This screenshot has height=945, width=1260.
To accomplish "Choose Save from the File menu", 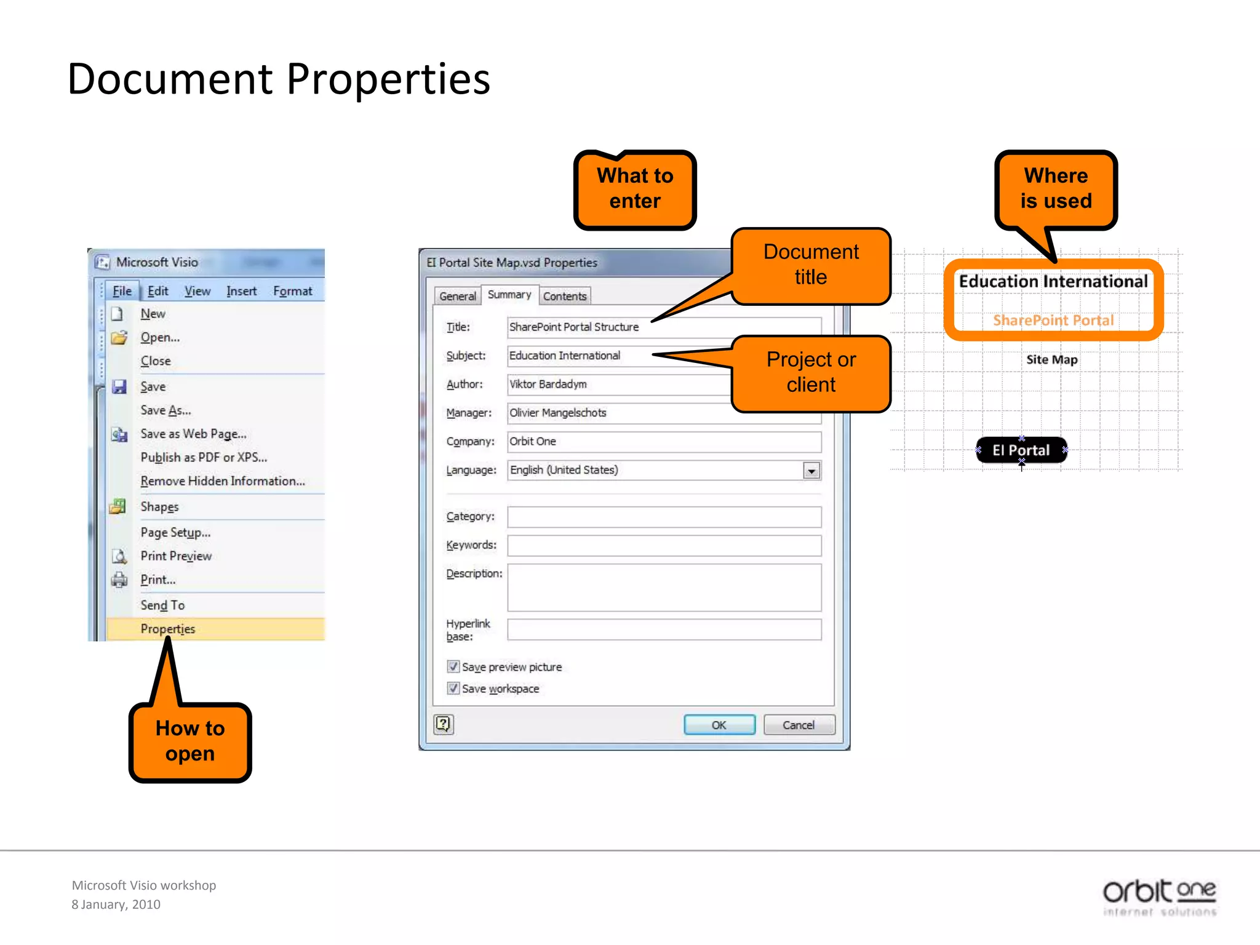I will 215,387.
